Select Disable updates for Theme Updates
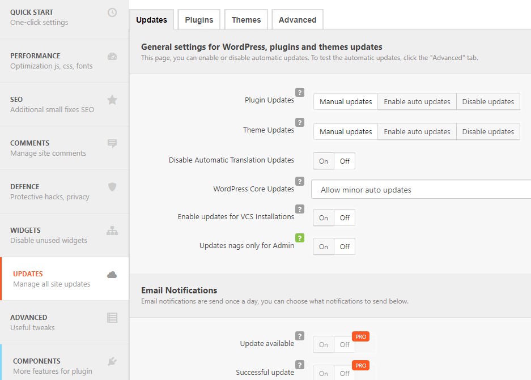 [x=488, y=131]
